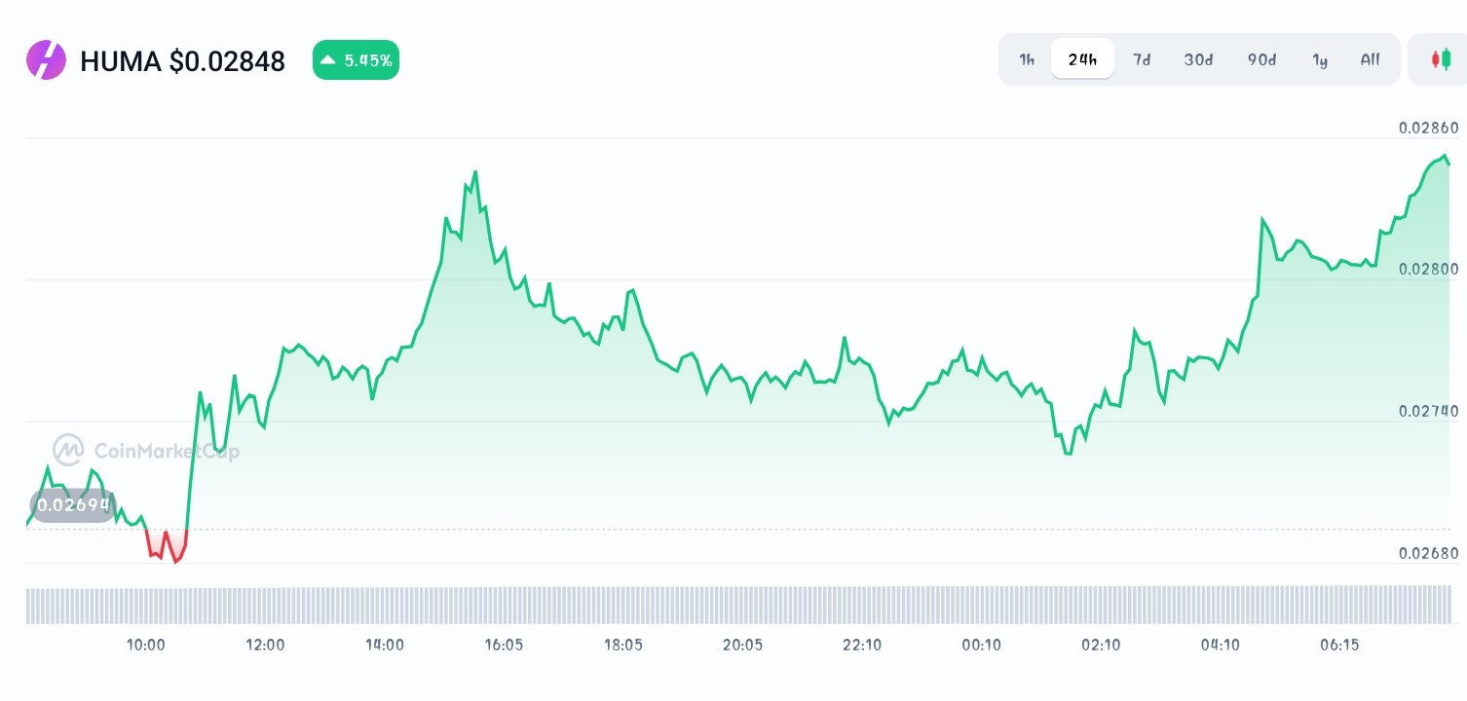Click the purple HUMA coin logo icon
The image size is (1467, 701).
coord(46,60)
